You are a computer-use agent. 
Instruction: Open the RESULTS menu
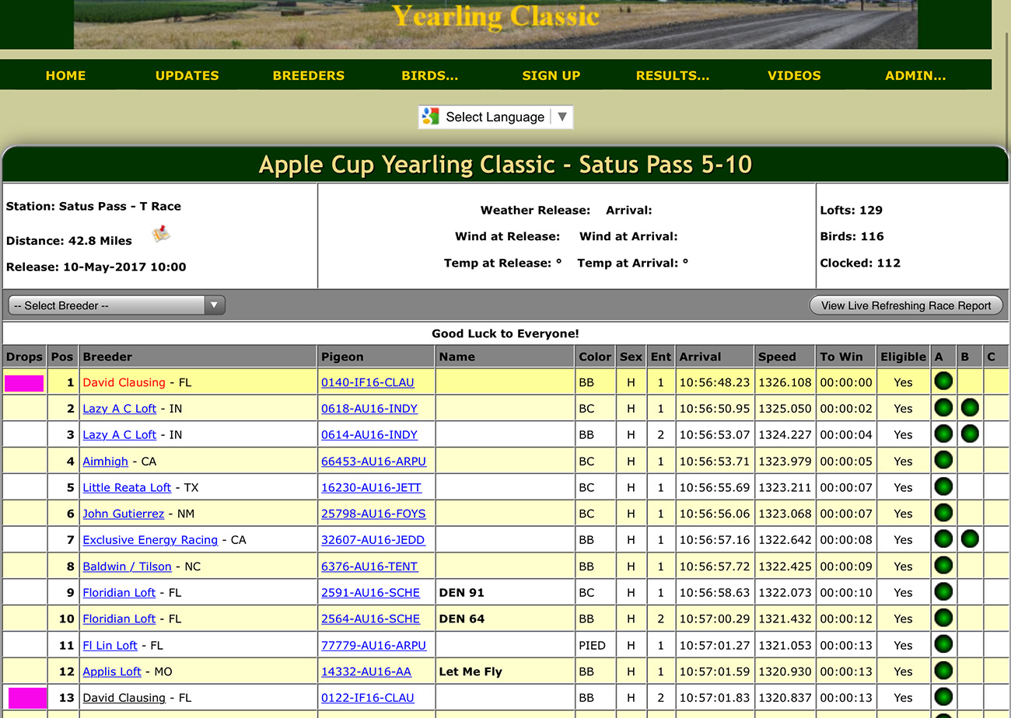[672, 75]
